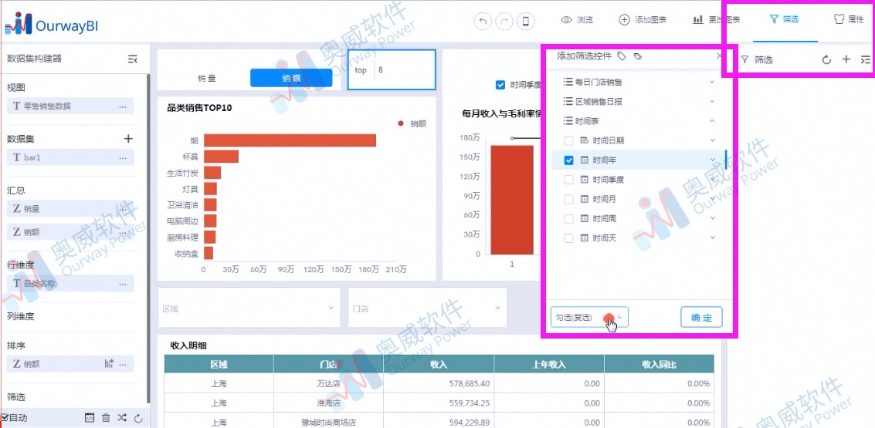Image resolution: width=875 pixels, height=428 pixels.
Task: Open options for 销量 summary field
Action: 123,209
